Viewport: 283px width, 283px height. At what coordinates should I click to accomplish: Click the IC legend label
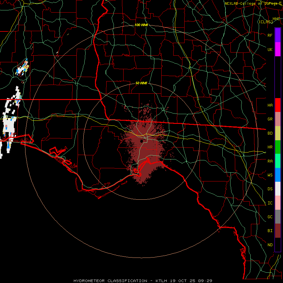(x=270, y=203)
